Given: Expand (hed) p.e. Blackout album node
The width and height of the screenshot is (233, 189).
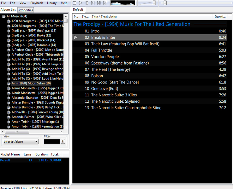Looking at the screenshot, I should click(x=9, y=40).
